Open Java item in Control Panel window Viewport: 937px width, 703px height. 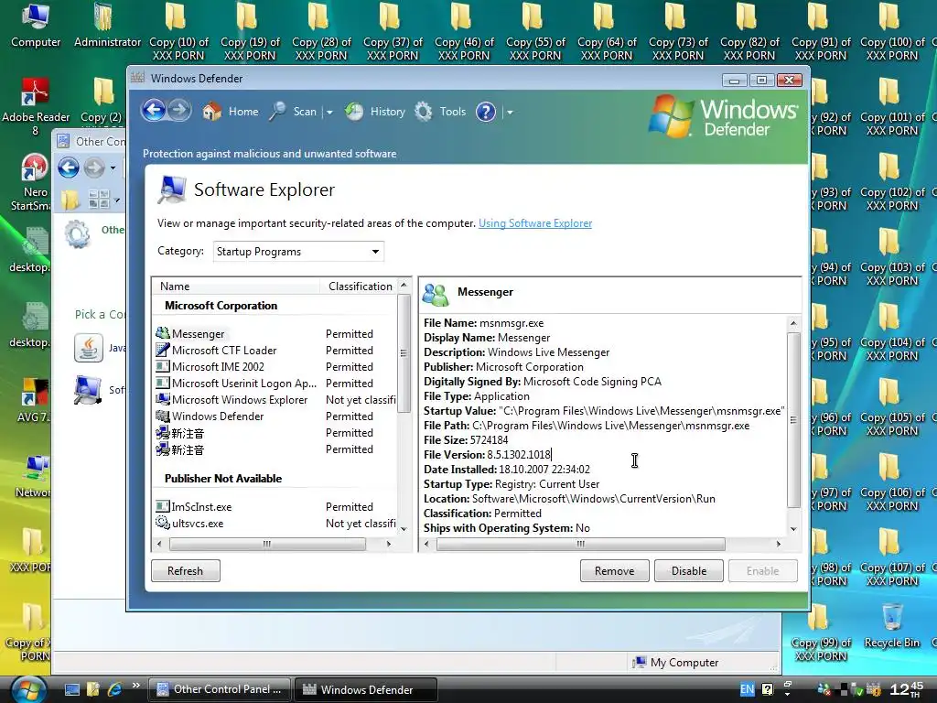[x=100, y=348]
